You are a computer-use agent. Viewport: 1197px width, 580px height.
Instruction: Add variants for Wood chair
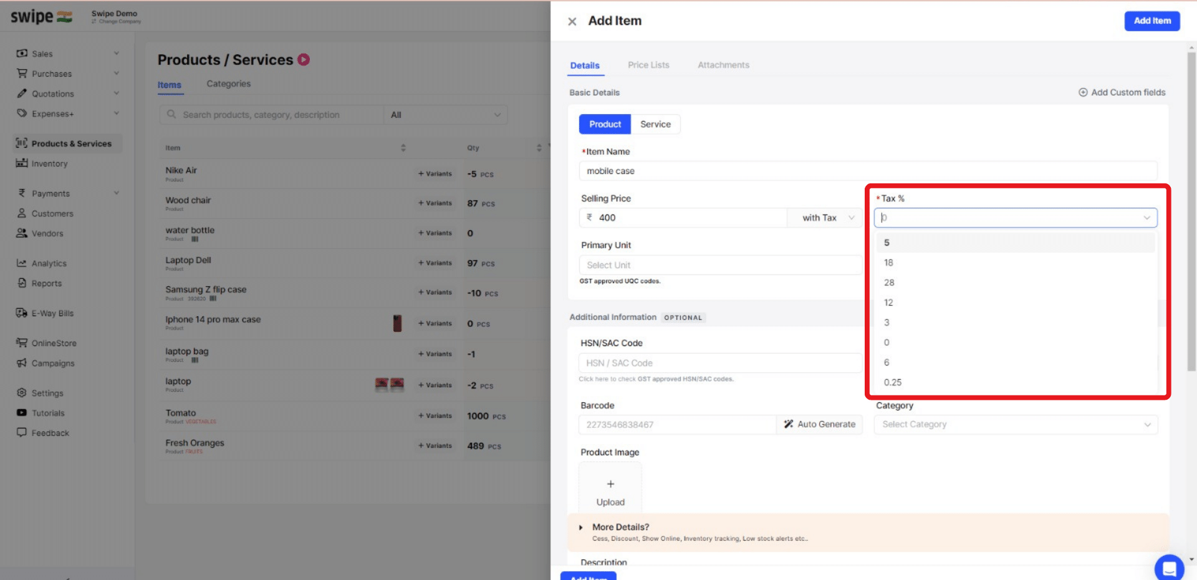[435, 203]
